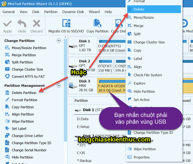
Task: Choose Check File System in context menu
Action: [x=154, y=75]
